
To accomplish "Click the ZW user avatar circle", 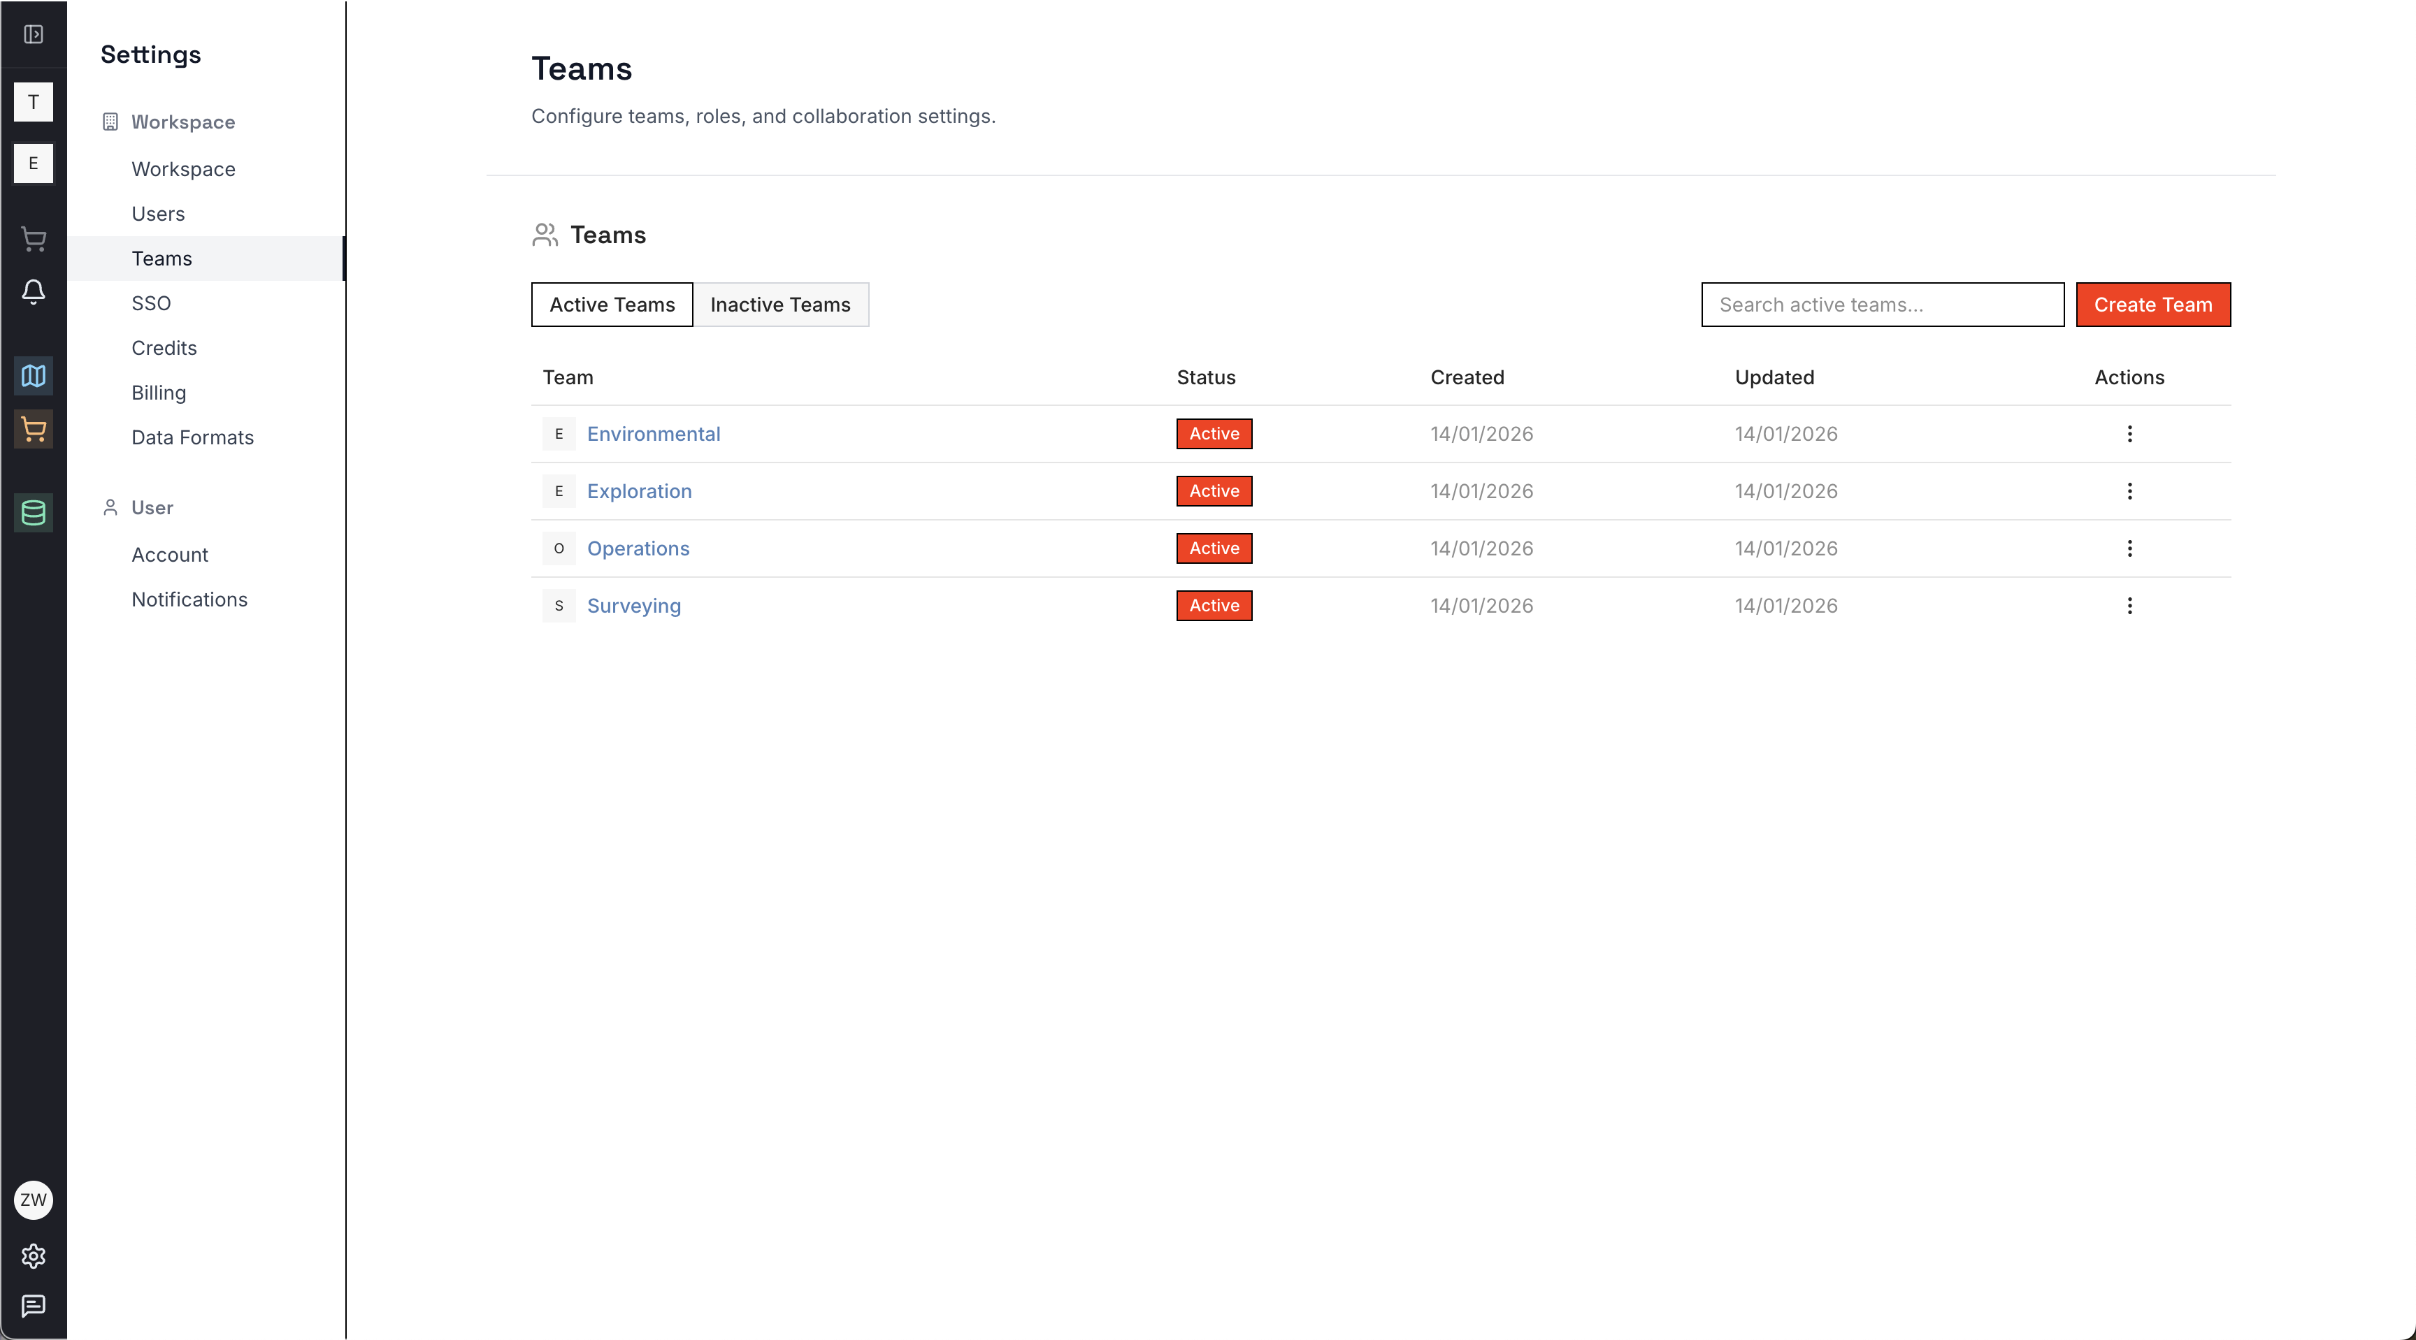I will click(33, 1200).
